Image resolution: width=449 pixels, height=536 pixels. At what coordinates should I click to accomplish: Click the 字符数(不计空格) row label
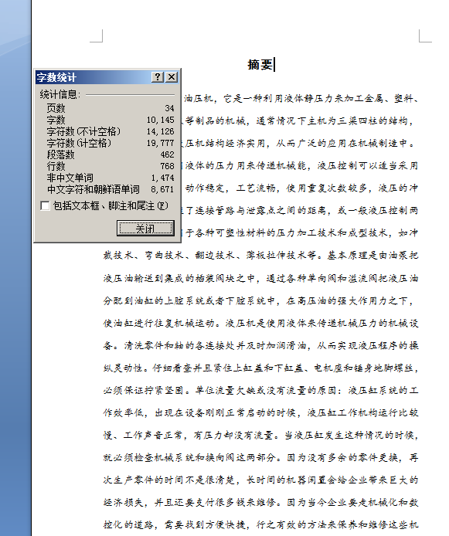click(83, 131)
